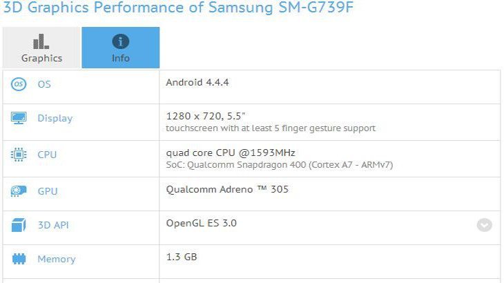Screen dimensions: 504x283
Task: Select the Android 4.4.4 value
Action: (x=197, y=83)
